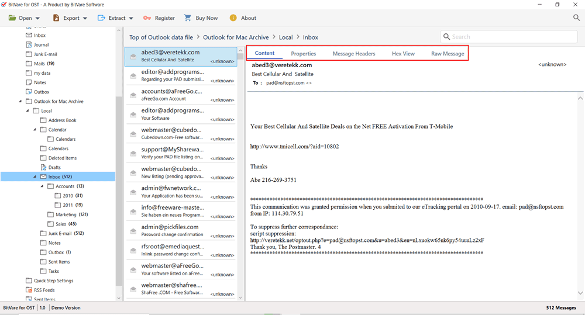Click envelope icon of abed3@veretekk.com message

tap(133, 57)
